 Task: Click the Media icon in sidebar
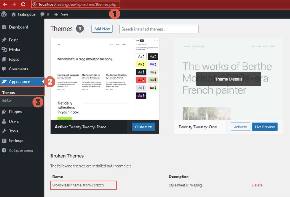[4, 49]
